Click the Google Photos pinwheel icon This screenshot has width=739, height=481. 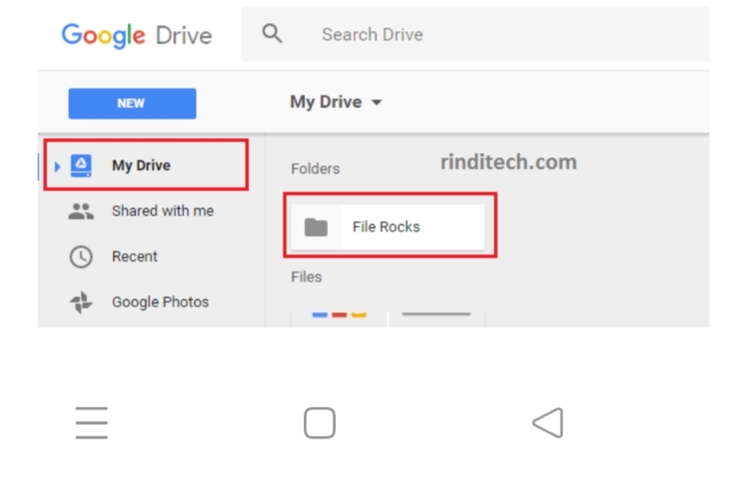(x=81, y=302)
